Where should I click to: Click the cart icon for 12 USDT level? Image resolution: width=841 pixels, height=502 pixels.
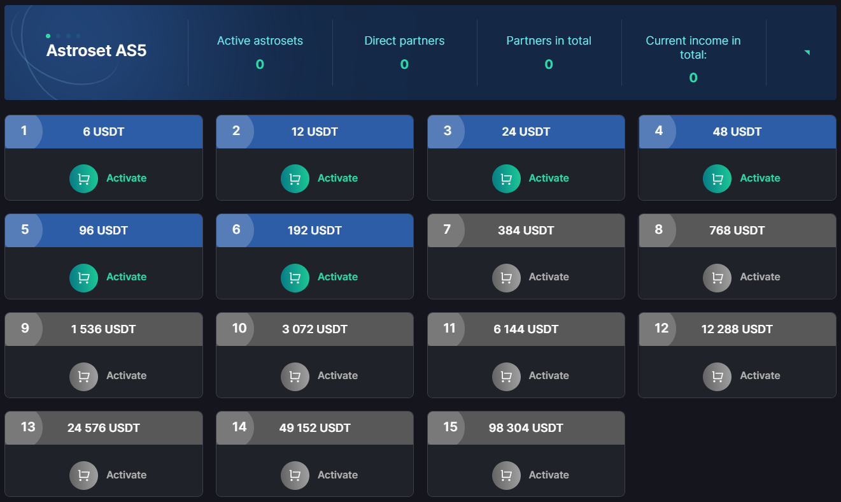tap(295, 178)
